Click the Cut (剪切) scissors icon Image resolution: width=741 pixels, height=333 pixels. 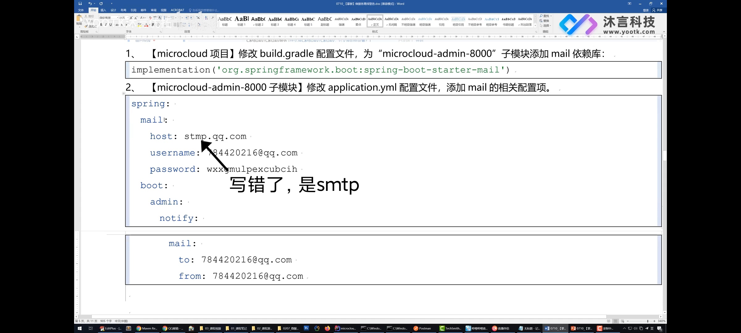pyautogui.click(x=86, y=16)
